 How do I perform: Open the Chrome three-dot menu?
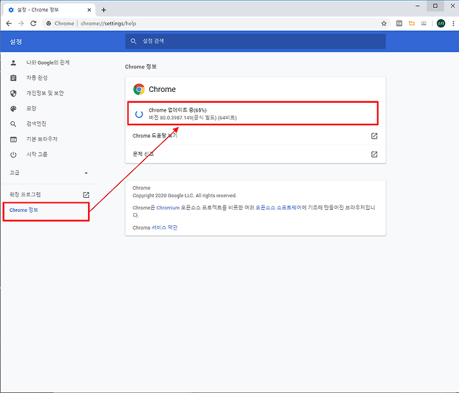[x=453, y=24]
